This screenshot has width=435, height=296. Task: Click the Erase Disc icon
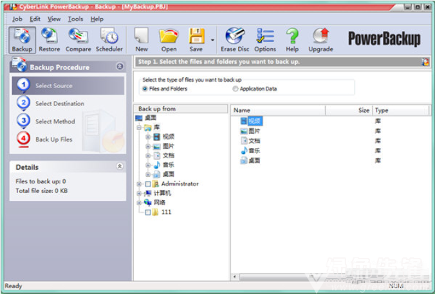(235, 40)
